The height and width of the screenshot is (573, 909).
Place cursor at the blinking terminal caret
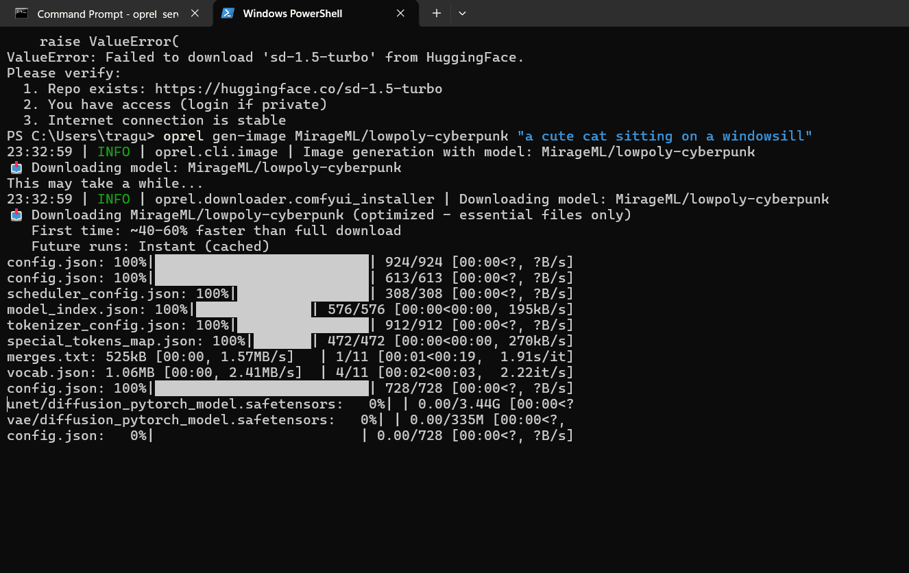8,404
